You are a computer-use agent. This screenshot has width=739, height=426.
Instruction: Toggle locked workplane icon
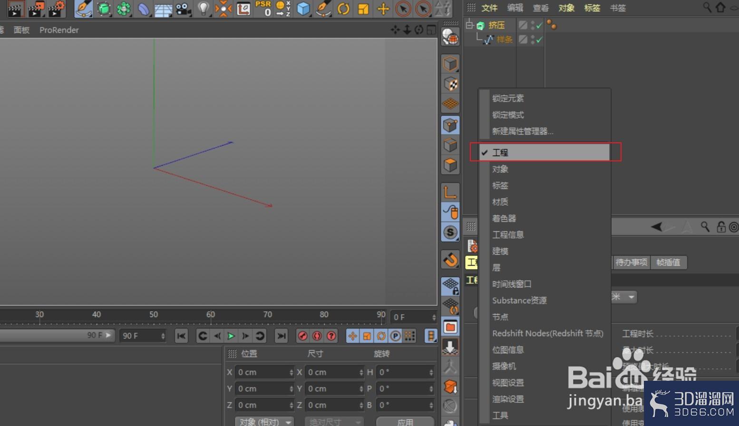[450, 286]
